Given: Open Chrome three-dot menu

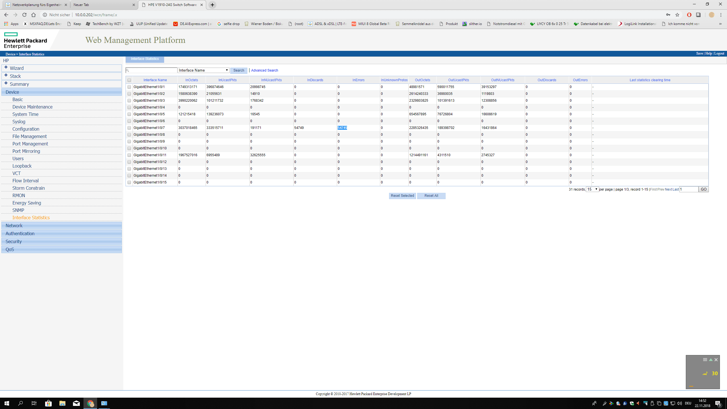Looking at the screenshot, I should pyautogui.click(x=721, y=15).
